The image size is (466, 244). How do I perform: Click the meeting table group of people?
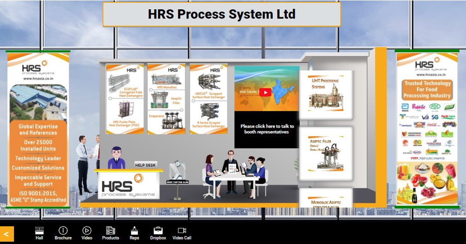tap(234, 174)
